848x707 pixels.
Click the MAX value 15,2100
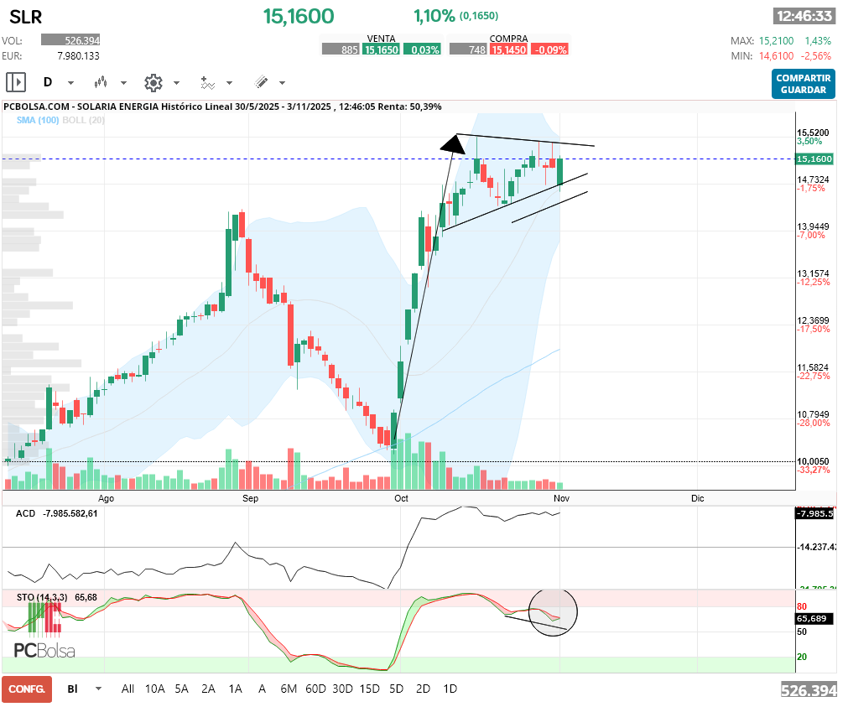click(776, 41)
